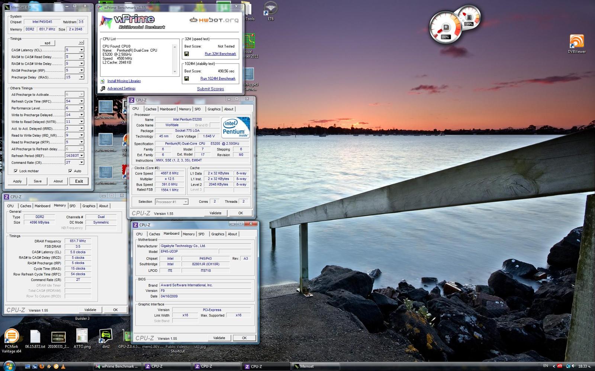Click the icon beside Install Missing Libraries
This screenshot has height=371, width=595.
(103, 81)
